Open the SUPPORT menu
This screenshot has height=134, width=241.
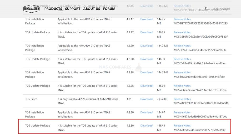coord(73,9)
